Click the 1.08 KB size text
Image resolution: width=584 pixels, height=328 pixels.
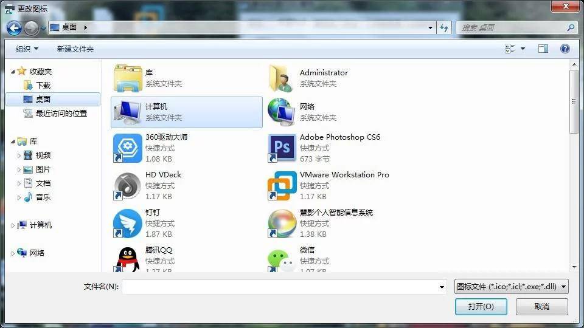coord(159,159)
